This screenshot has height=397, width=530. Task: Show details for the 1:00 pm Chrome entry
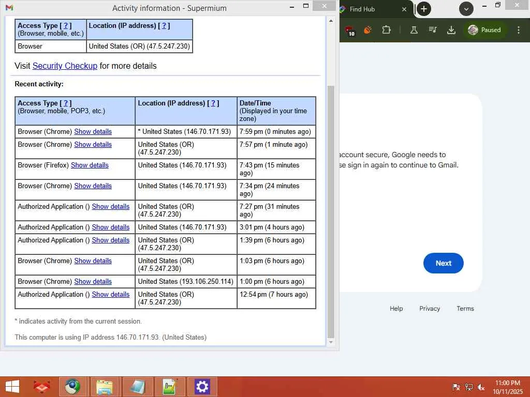93,282
